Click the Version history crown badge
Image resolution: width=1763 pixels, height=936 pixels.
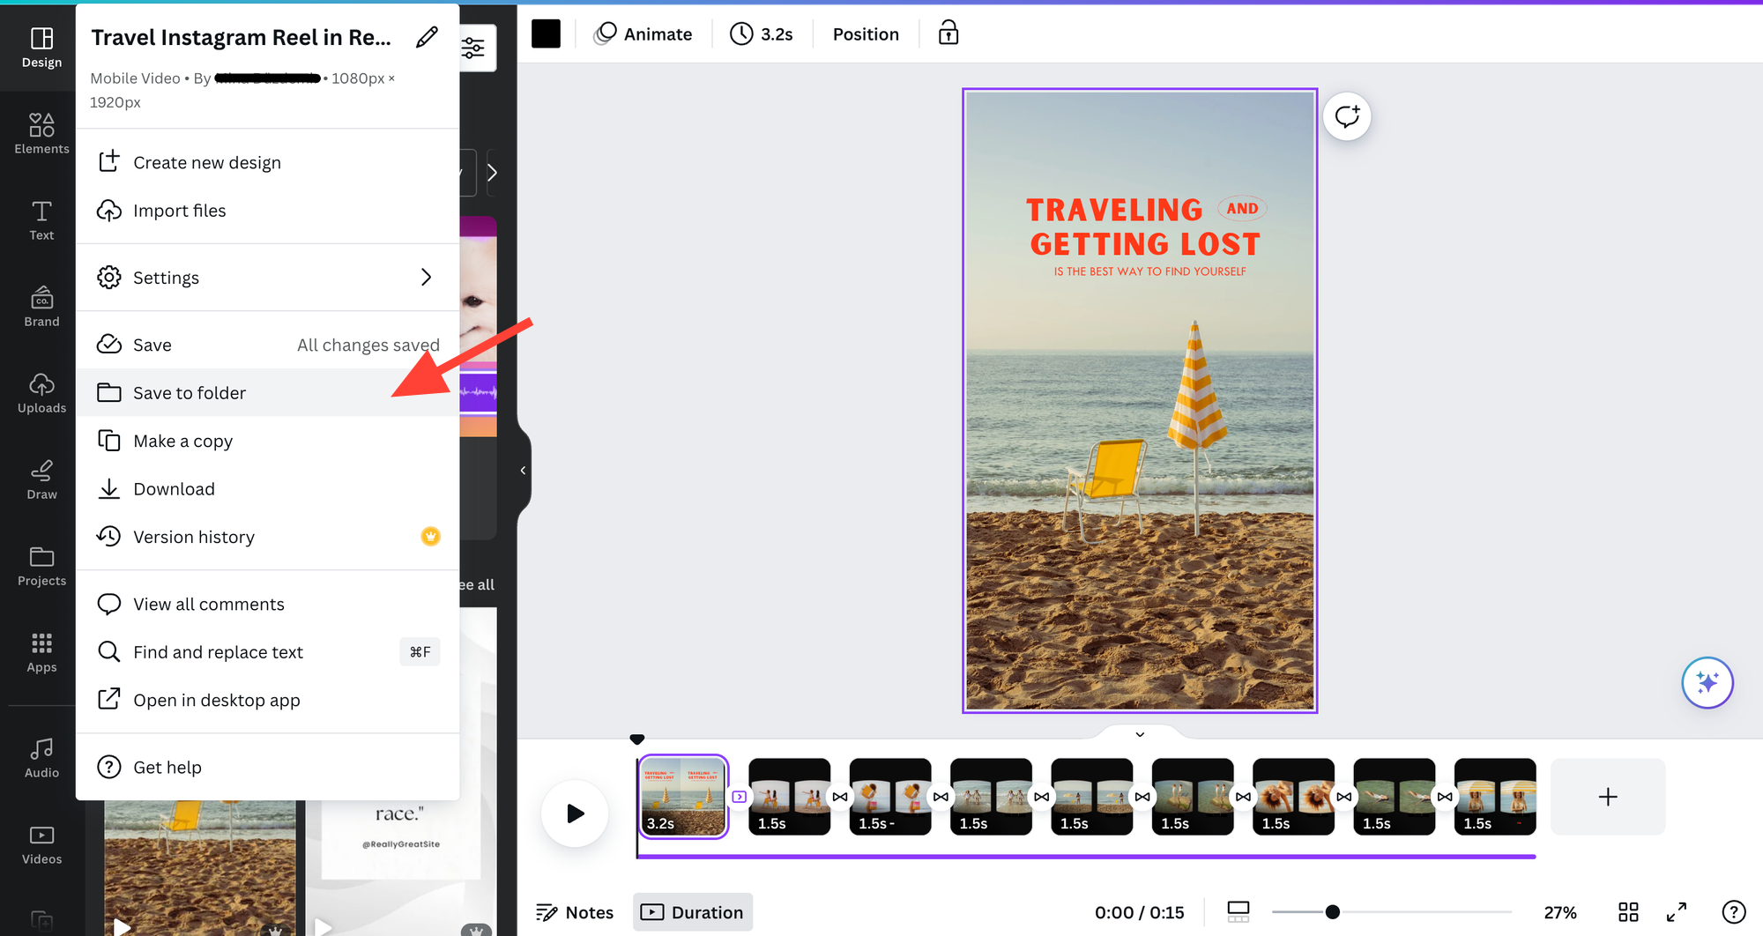click(x=430, y=537)
